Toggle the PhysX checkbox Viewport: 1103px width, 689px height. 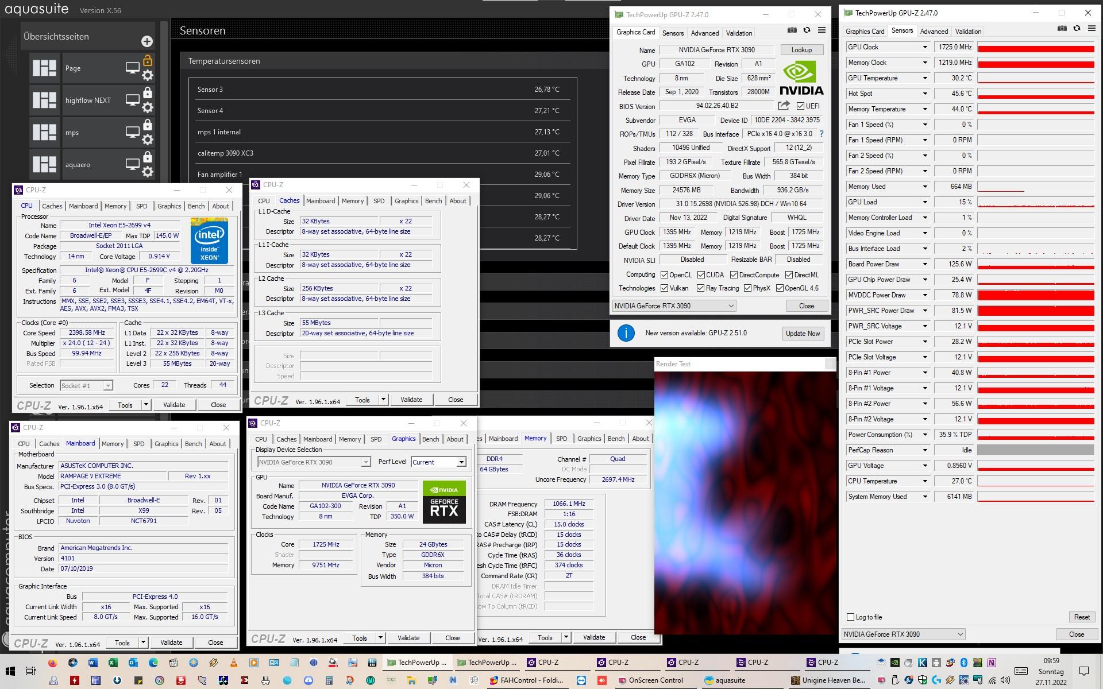[x=747, y=288]
